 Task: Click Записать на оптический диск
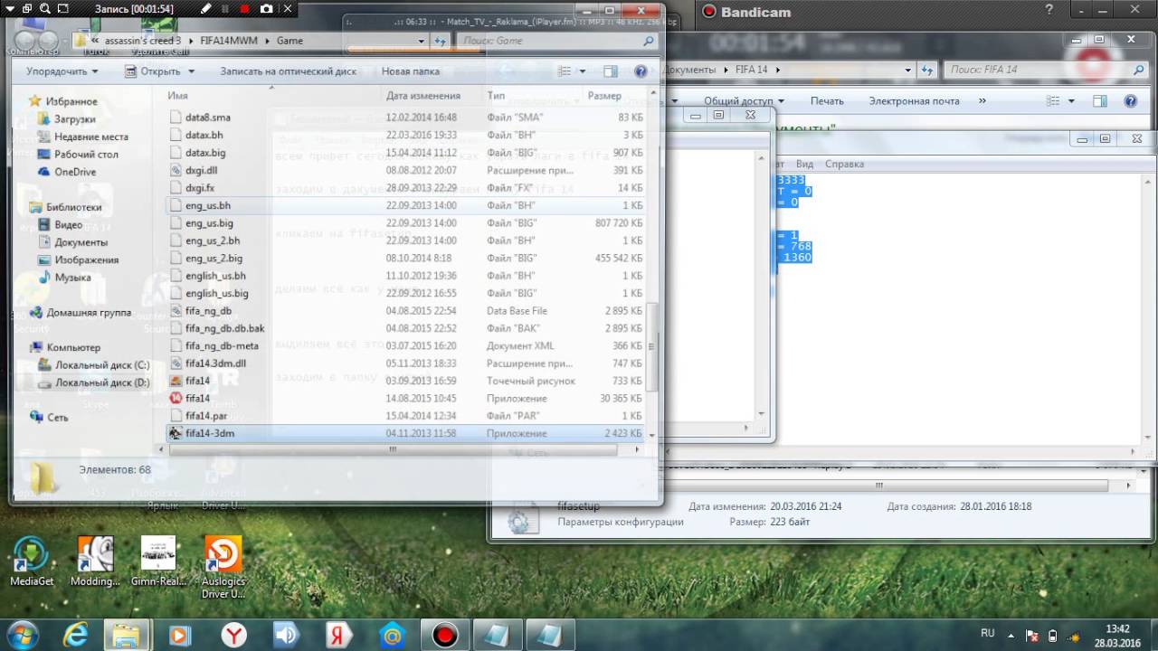click(x=288, y=71)
